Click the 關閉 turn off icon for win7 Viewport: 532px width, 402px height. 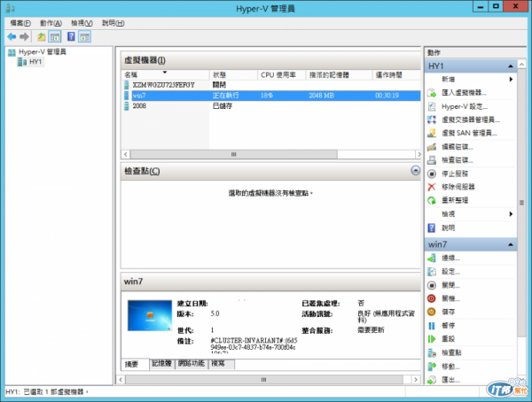pyautogui.click(x=431, y=285)
